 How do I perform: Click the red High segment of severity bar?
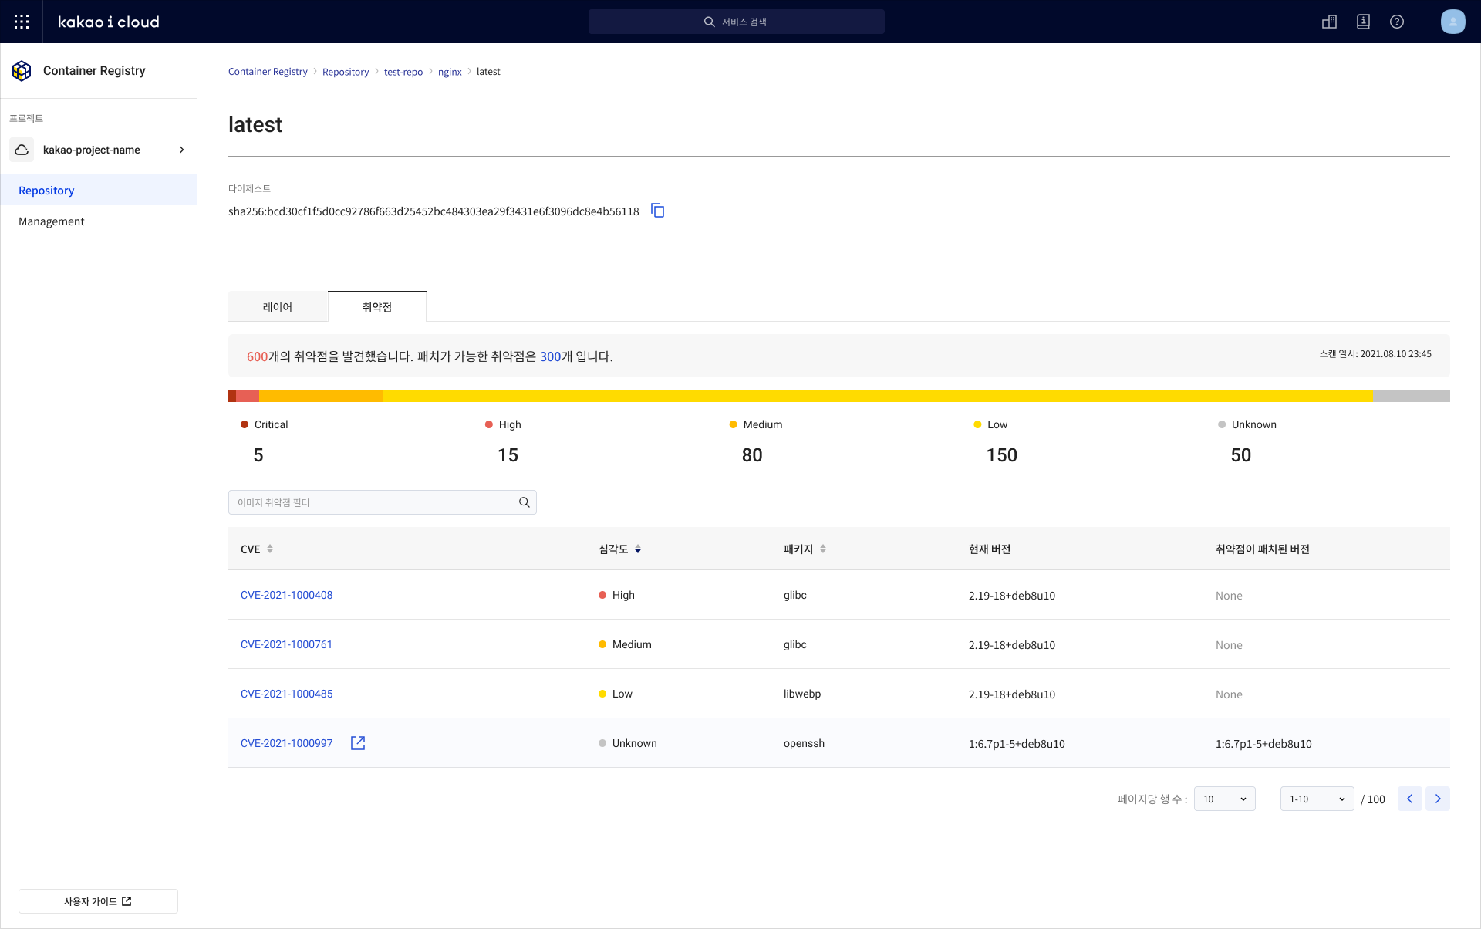248,396
